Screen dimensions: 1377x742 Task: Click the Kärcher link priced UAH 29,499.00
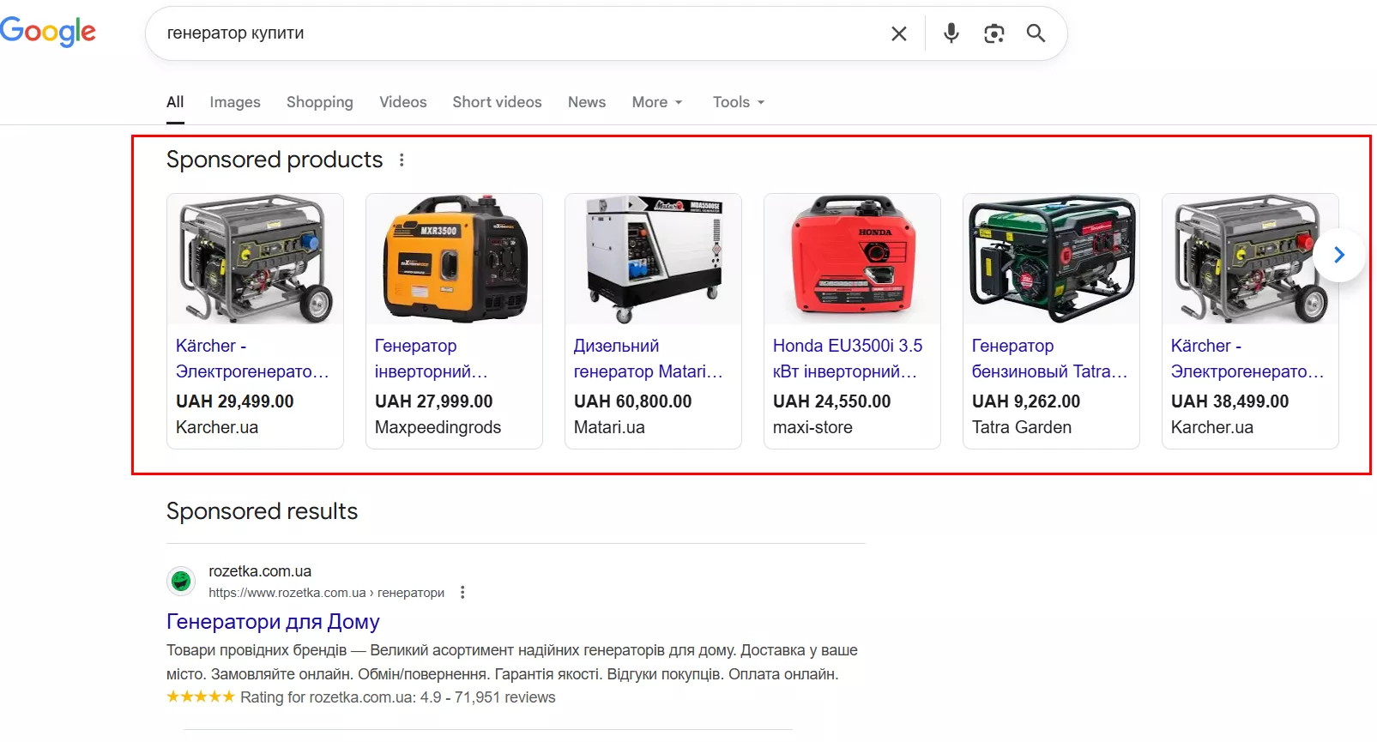pos(252,359)
